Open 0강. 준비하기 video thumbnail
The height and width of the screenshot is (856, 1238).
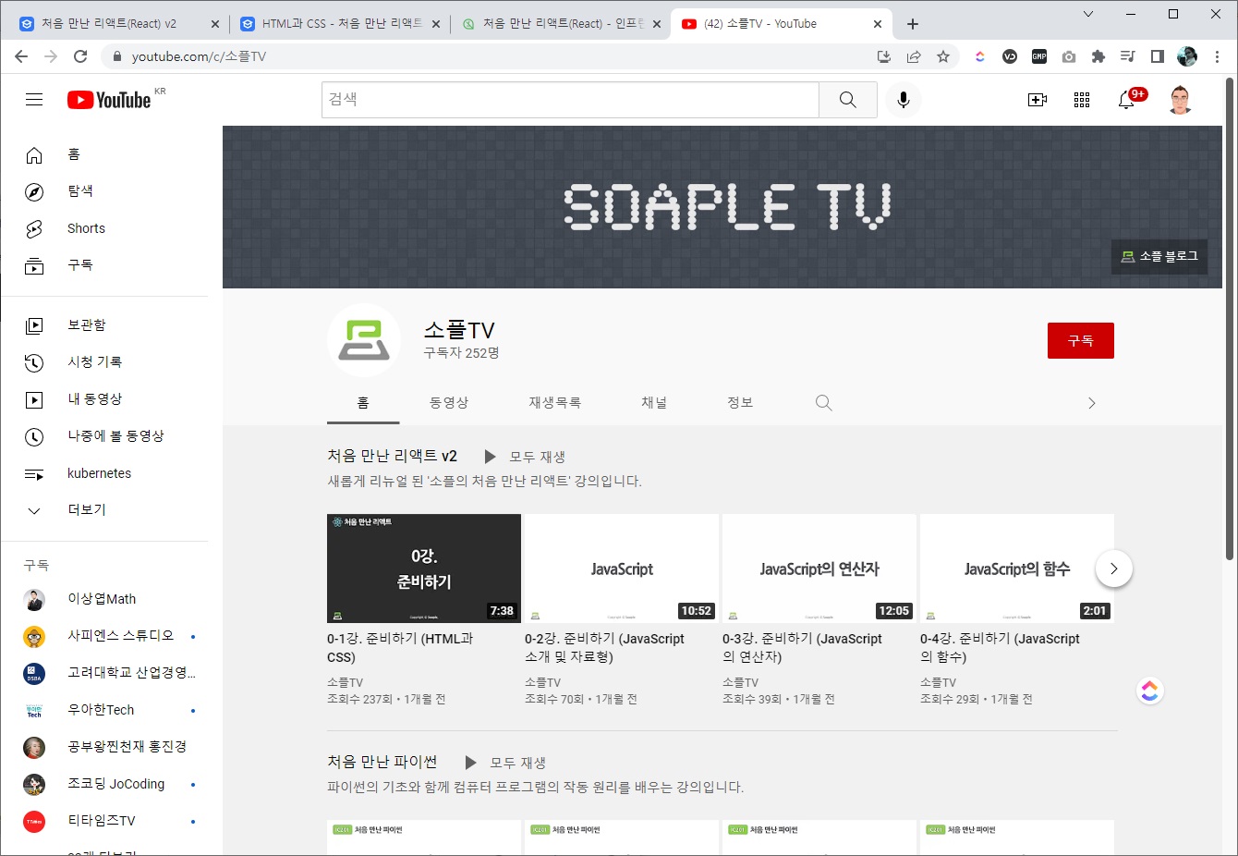[x=424, y=569]
